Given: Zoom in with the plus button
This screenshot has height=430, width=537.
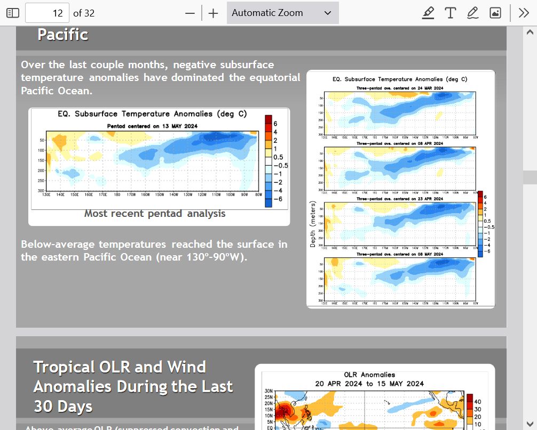Looking at the screenshot, I should pos(214,13).
